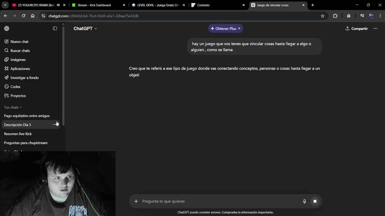
Task: Click Obtener Plus button
Action: (x=223, y=28)
